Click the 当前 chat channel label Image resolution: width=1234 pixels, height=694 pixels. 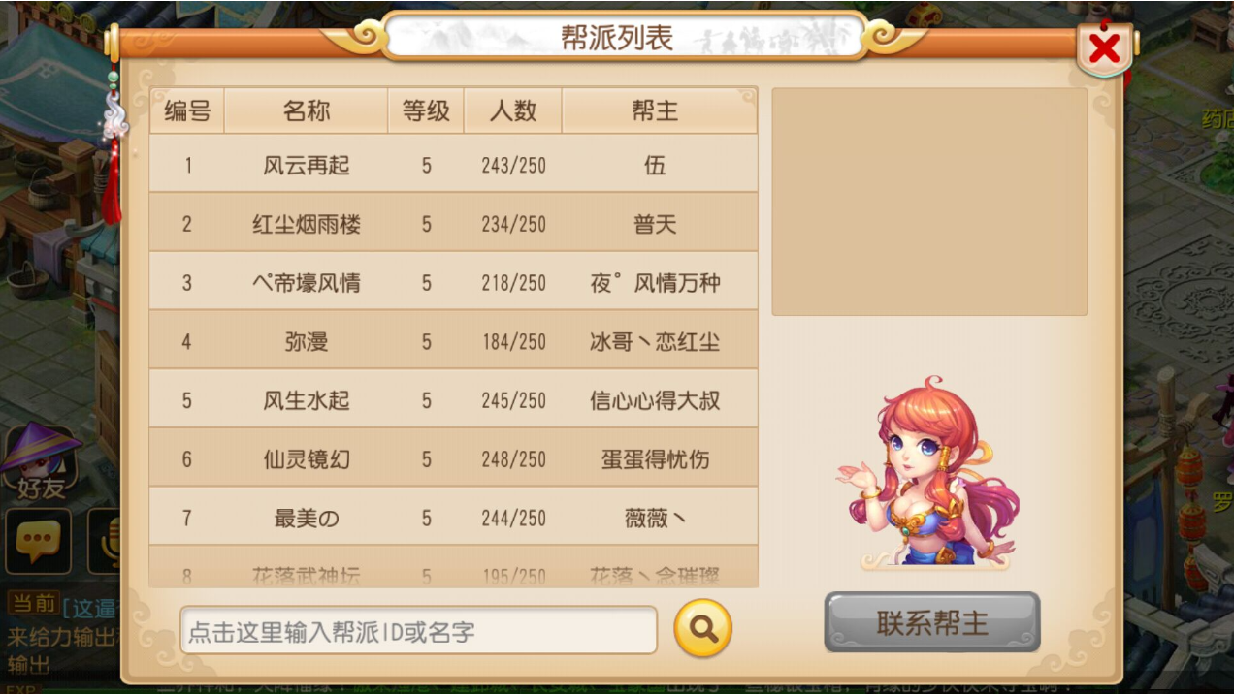33,604
